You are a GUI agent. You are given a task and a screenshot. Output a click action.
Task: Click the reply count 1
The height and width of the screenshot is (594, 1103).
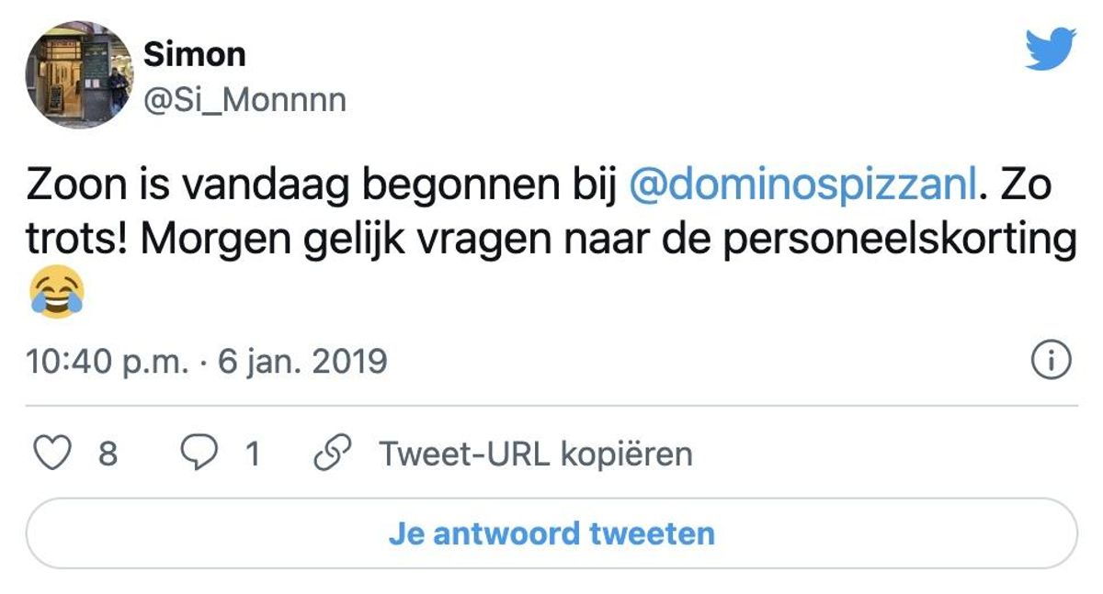click(x=251, y=454)
